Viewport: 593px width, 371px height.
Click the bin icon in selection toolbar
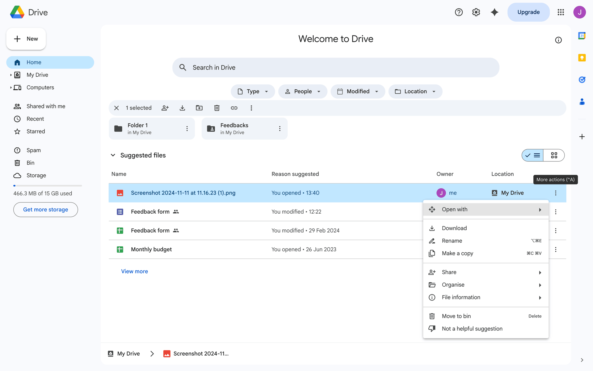217,108
